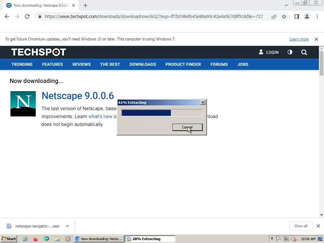Open the Chromium profile menu
Image resolution: width=324 pixels, height=243 pixels.
[307, 16]
